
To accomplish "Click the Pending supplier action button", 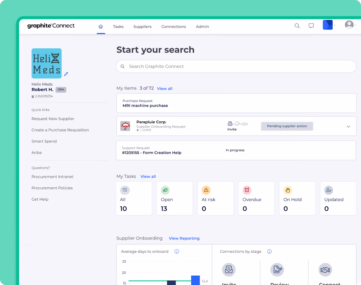I will pyautogui.click(x=287, y=126).
